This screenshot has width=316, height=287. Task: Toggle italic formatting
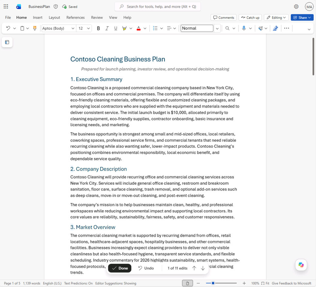click(107, 28)
